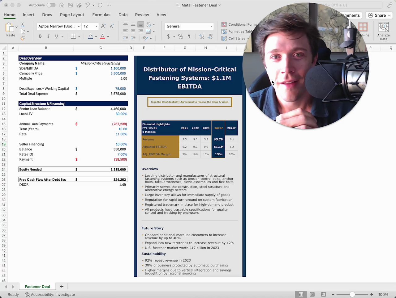Toggle the AutoSave switch
Viewport: 396px width, 298px height.
pos(51,5)
